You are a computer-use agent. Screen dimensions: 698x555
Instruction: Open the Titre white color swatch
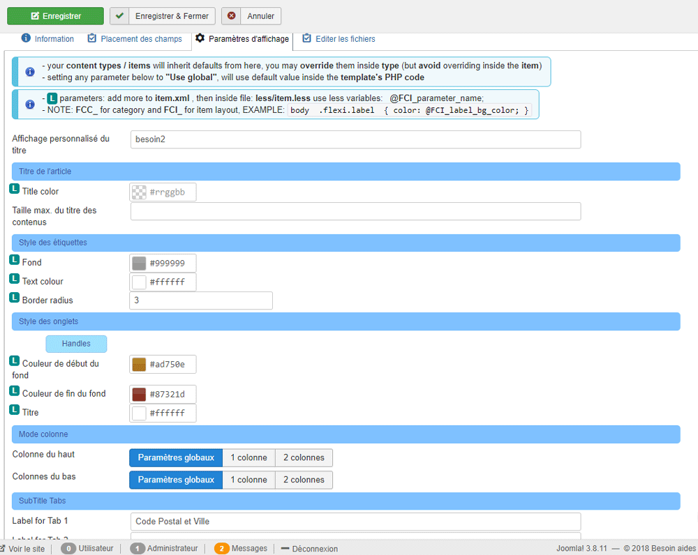(x=139, y=413)
